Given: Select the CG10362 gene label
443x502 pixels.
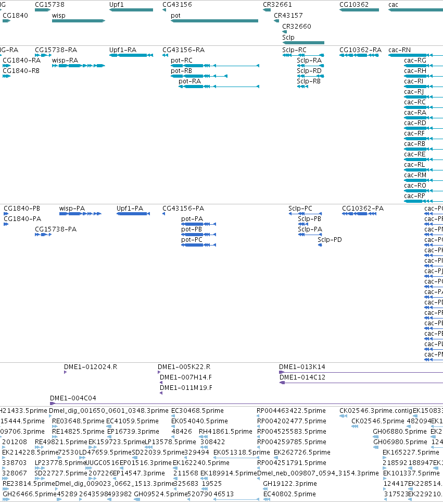Looking at the screenshot, I should point(354,5).
